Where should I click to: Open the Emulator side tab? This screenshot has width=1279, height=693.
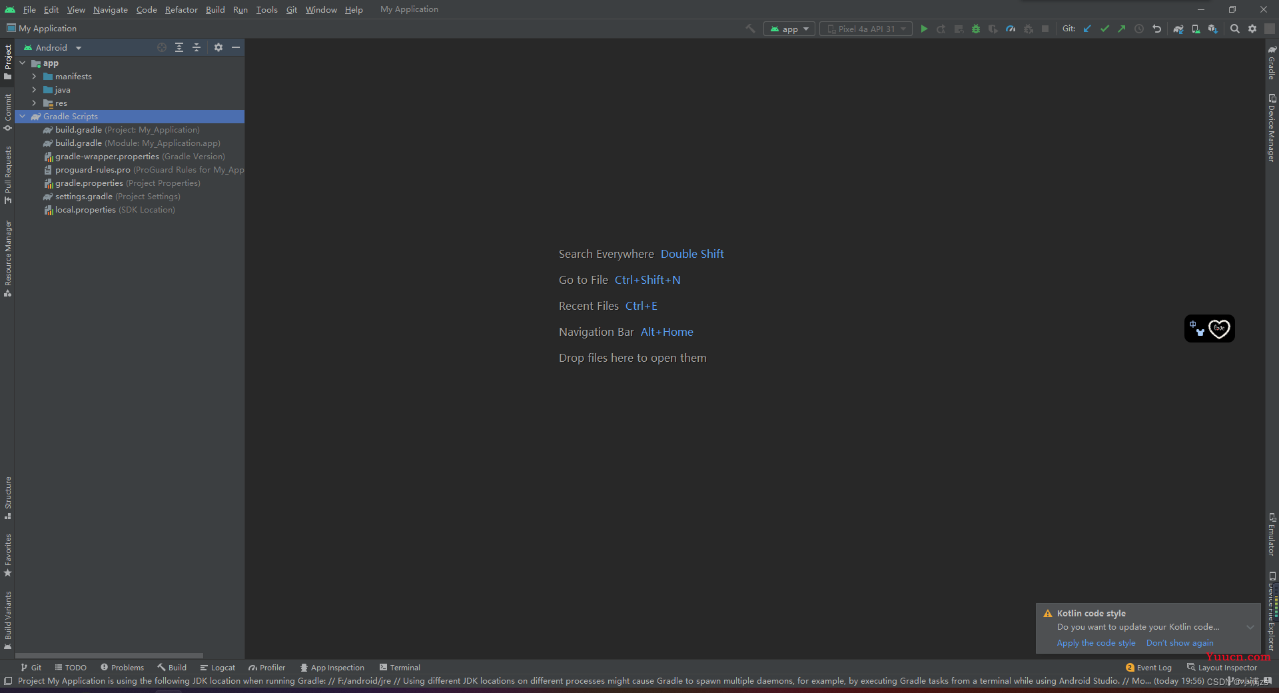pos(1272,534)
